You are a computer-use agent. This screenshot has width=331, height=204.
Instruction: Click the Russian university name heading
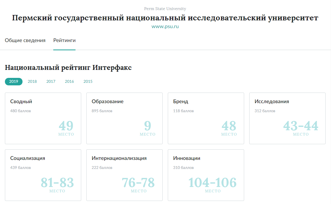point(165,18)
